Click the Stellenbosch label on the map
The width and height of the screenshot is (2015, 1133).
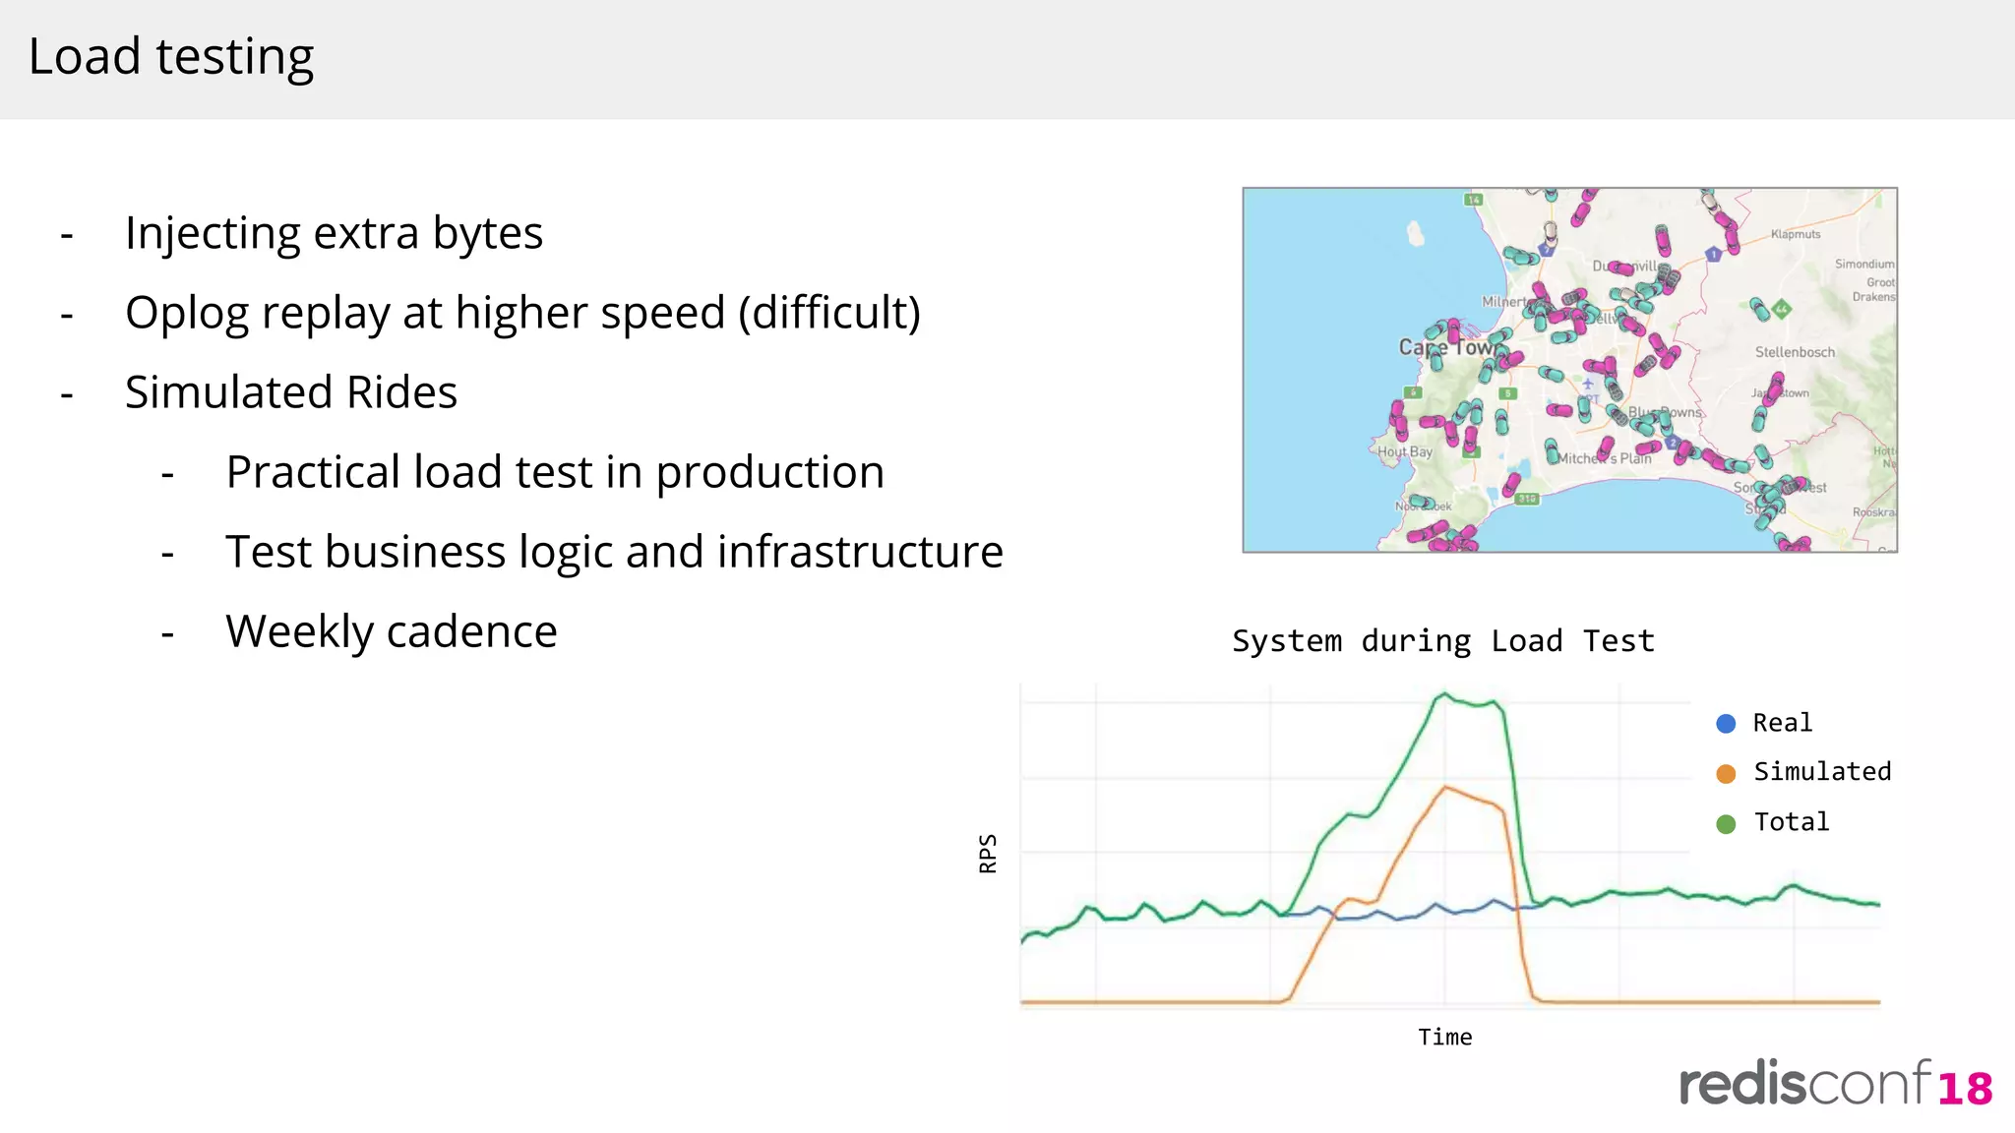1795,352
